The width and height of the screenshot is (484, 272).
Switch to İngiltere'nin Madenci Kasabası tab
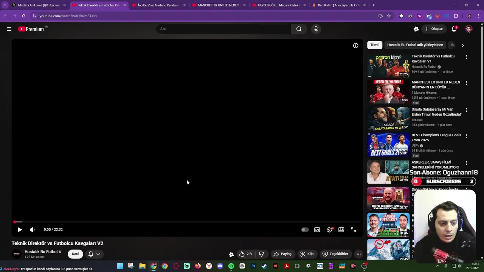tap(158, 5)
